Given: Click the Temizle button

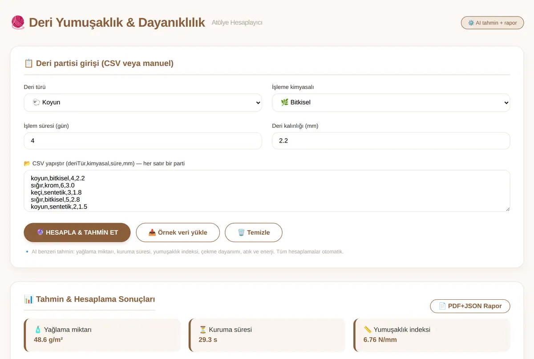Looking at the screenshot, I should coord(254,233).
